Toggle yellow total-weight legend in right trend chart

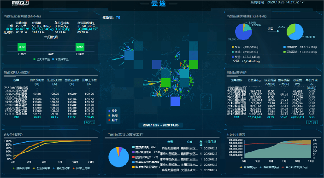[247, 167]
